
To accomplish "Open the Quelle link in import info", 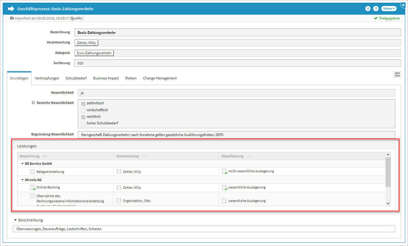I will point(76,18).
